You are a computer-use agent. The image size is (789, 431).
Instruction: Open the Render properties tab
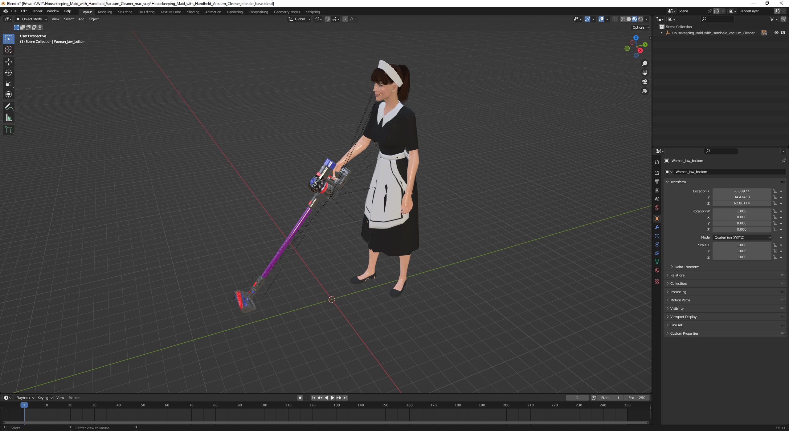coord(657,173)
